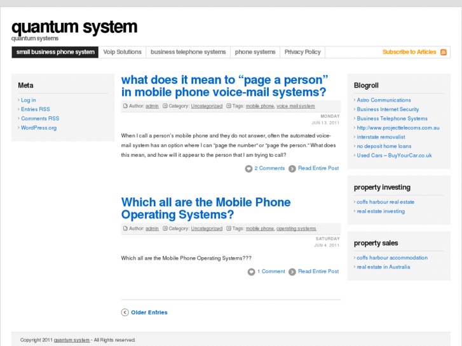Open Entries RSS link
This screenshot has height=346, width=462.
[36, 109]
